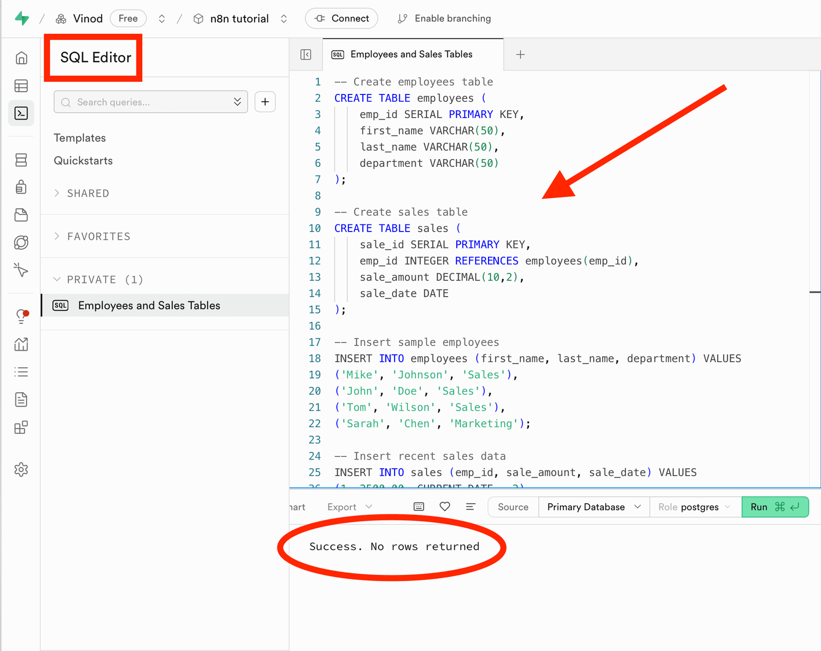821x651 pixels.
Task: Switch to Employees and Sales Tables tab
Action: [x=413, y=54]
